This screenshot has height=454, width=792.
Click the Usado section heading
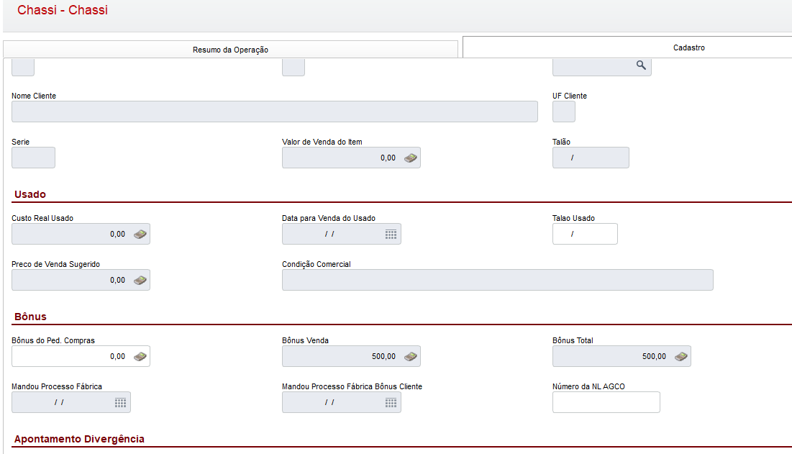pyautogui.click(x=30, y=194)
